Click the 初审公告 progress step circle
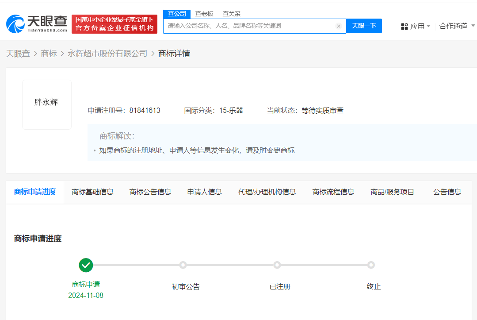 [183, 265]
